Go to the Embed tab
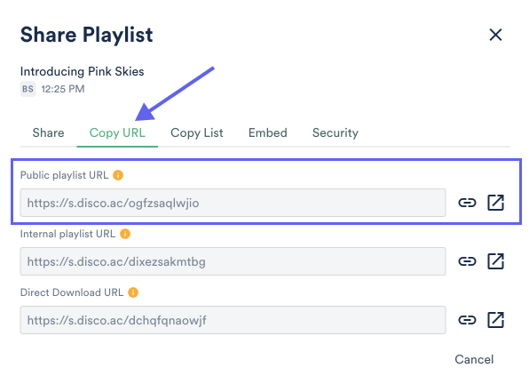This screenshot has width=529, height=392. click(268, 132)
